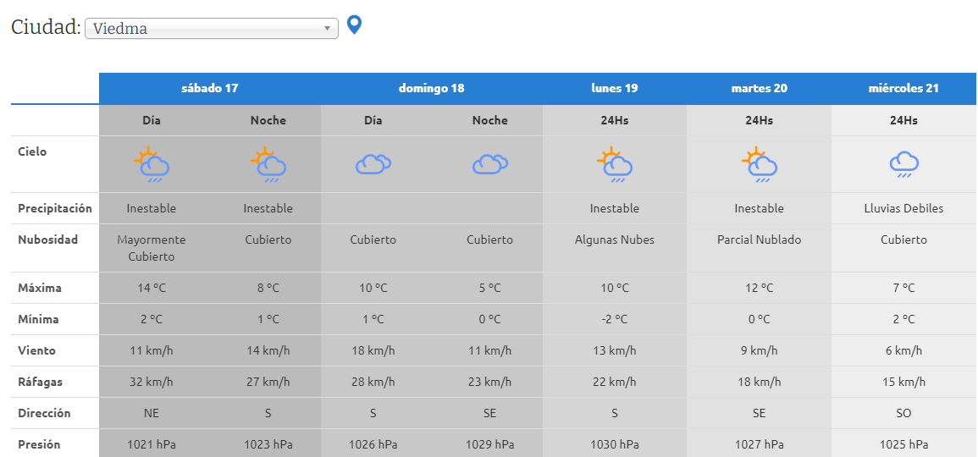978x457 pixels.
Task: Click domingo 18 Noche cloudy icon
Action: (489, 164)
